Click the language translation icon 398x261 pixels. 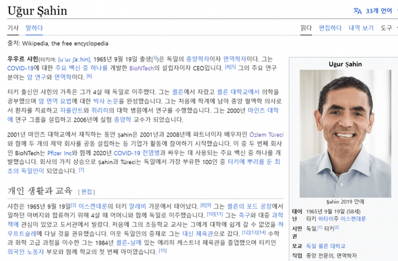(357, 11)
